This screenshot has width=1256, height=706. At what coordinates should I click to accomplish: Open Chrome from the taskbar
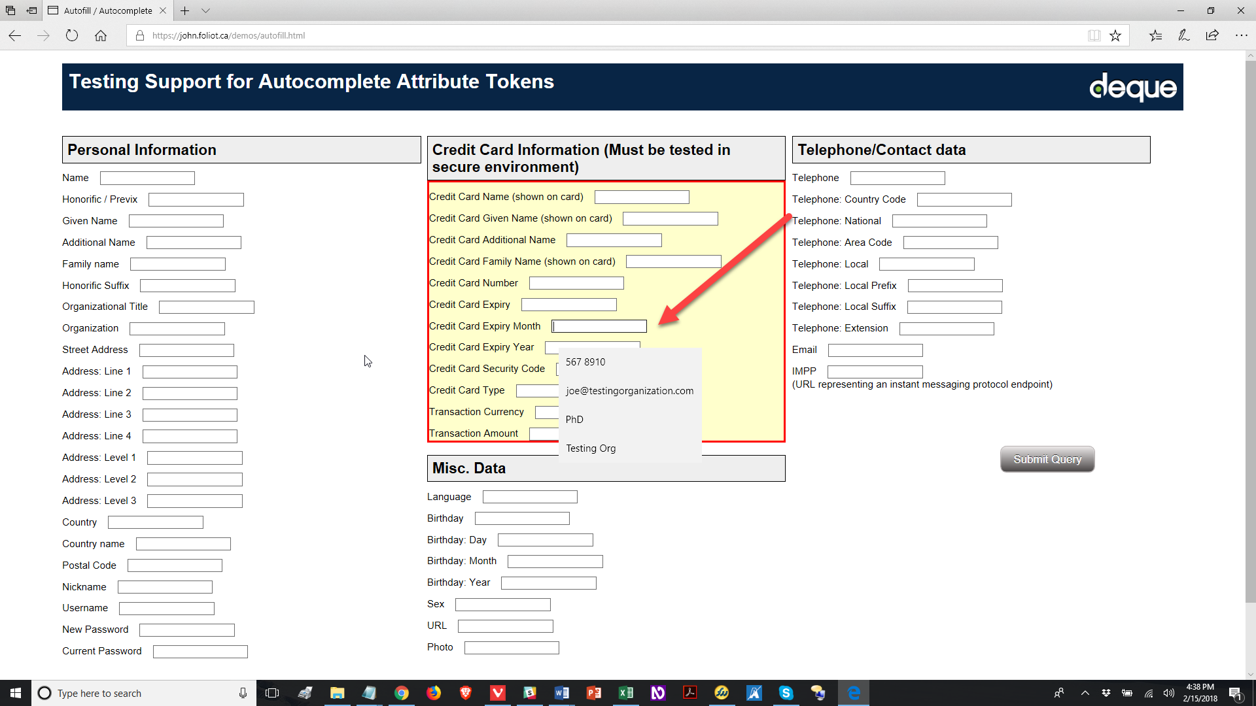coord(402,693)
